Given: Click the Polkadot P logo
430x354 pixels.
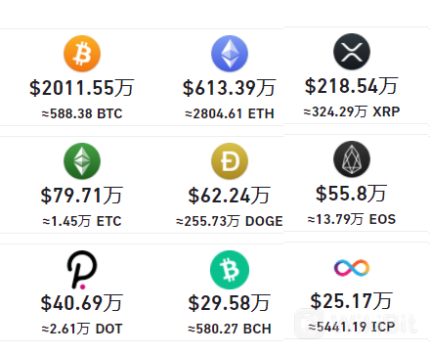Looking at the screenshot, I should pyautogui.click(x=82, y=270).
